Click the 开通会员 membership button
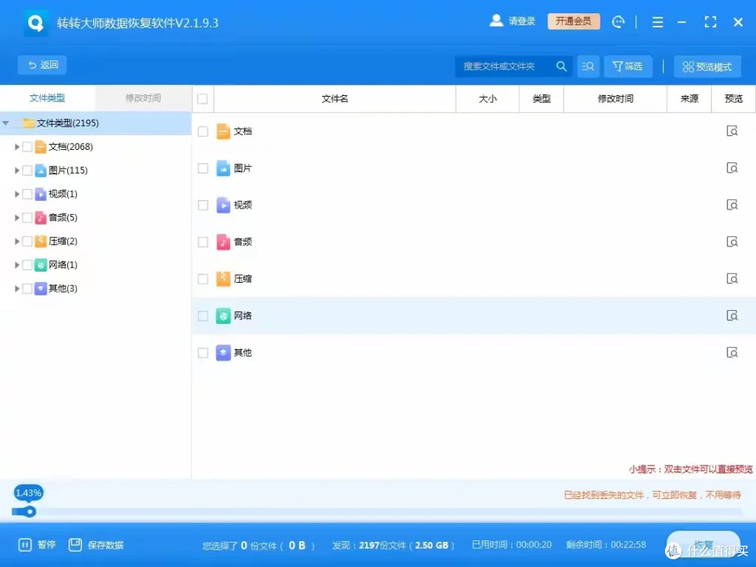 click(573, 21)
